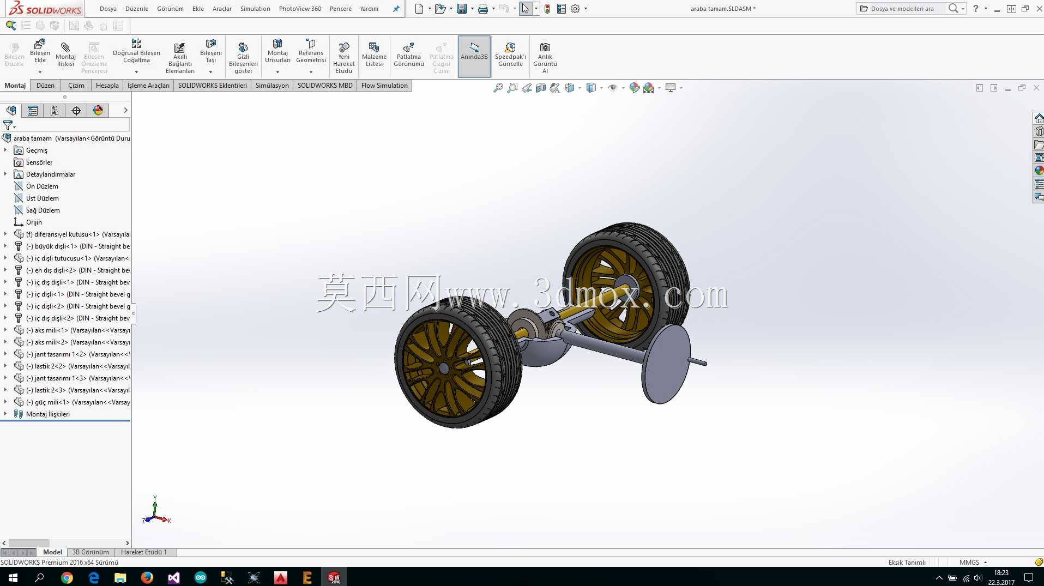1044x586 pixels.
Task: Click the Yeni Hareket Etüdü icon
Action: point(344,47)
